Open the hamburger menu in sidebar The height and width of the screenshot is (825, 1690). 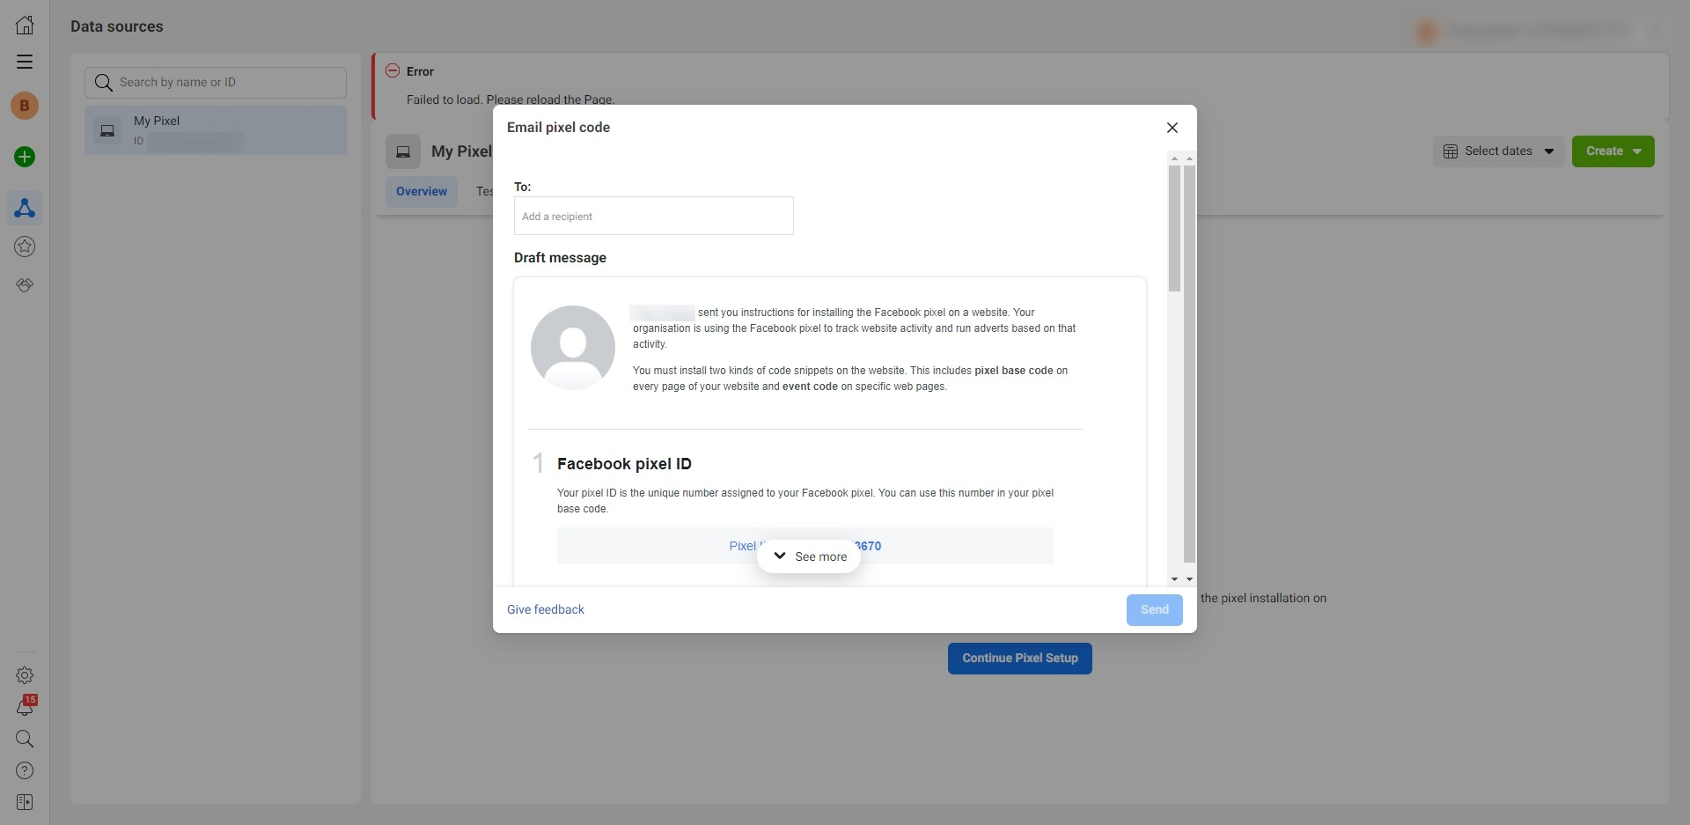click(25, 62)
